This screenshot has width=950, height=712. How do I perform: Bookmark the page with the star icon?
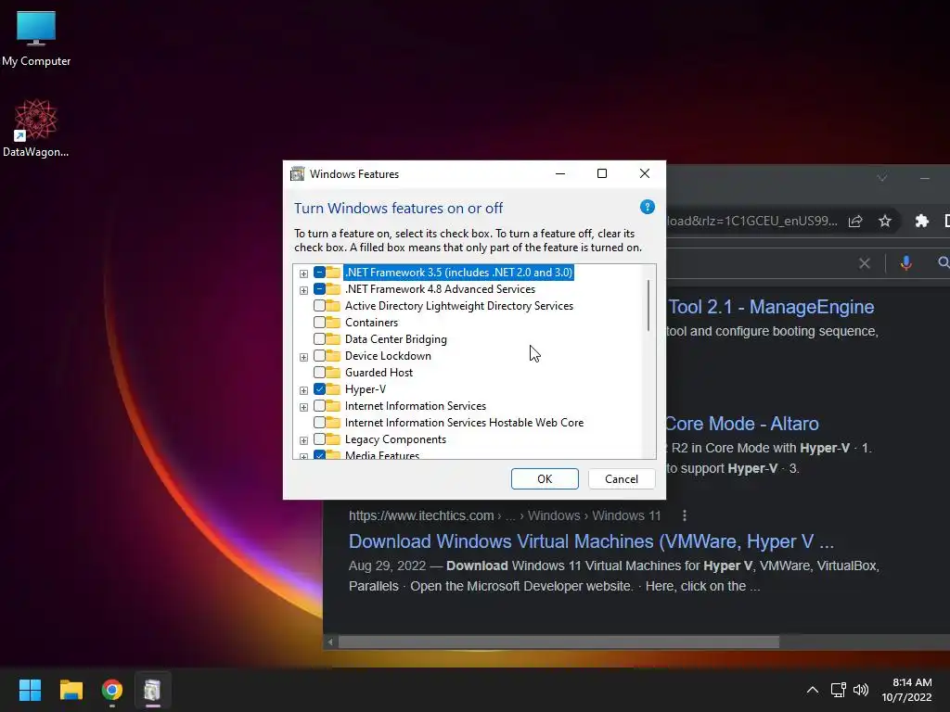pyautogui.click(x=884, y=221)
